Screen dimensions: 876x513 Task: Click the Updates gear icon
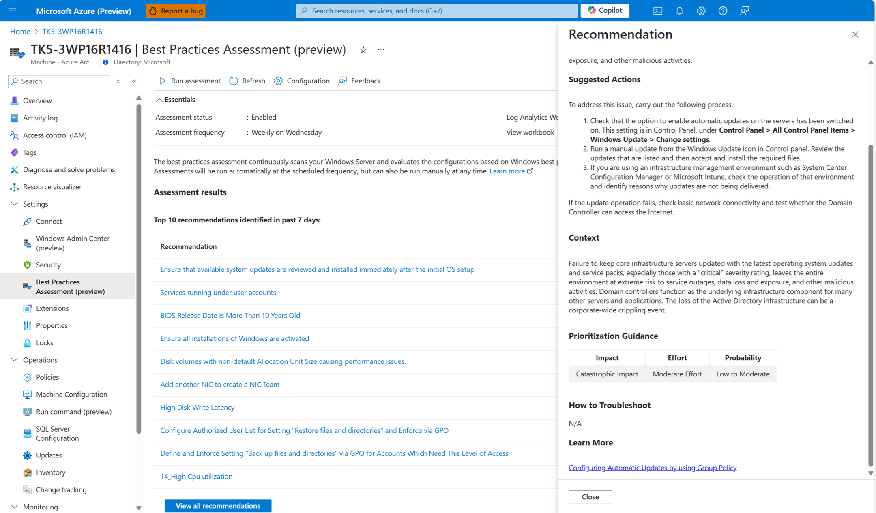[x=27, y=455]
